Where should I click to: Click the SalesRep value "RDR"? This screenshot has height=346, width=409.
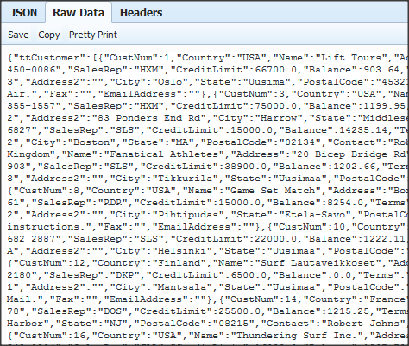tap(113, 203)
